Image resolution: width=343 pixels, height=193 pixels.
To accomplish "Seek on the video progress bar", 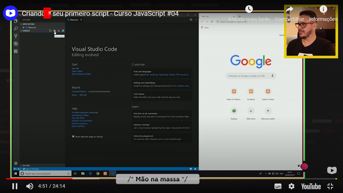I will pos(171,179).
